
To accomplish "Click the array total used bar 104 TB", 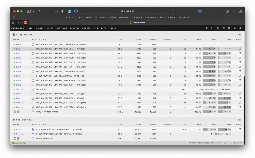I will (x=209, y=112).
